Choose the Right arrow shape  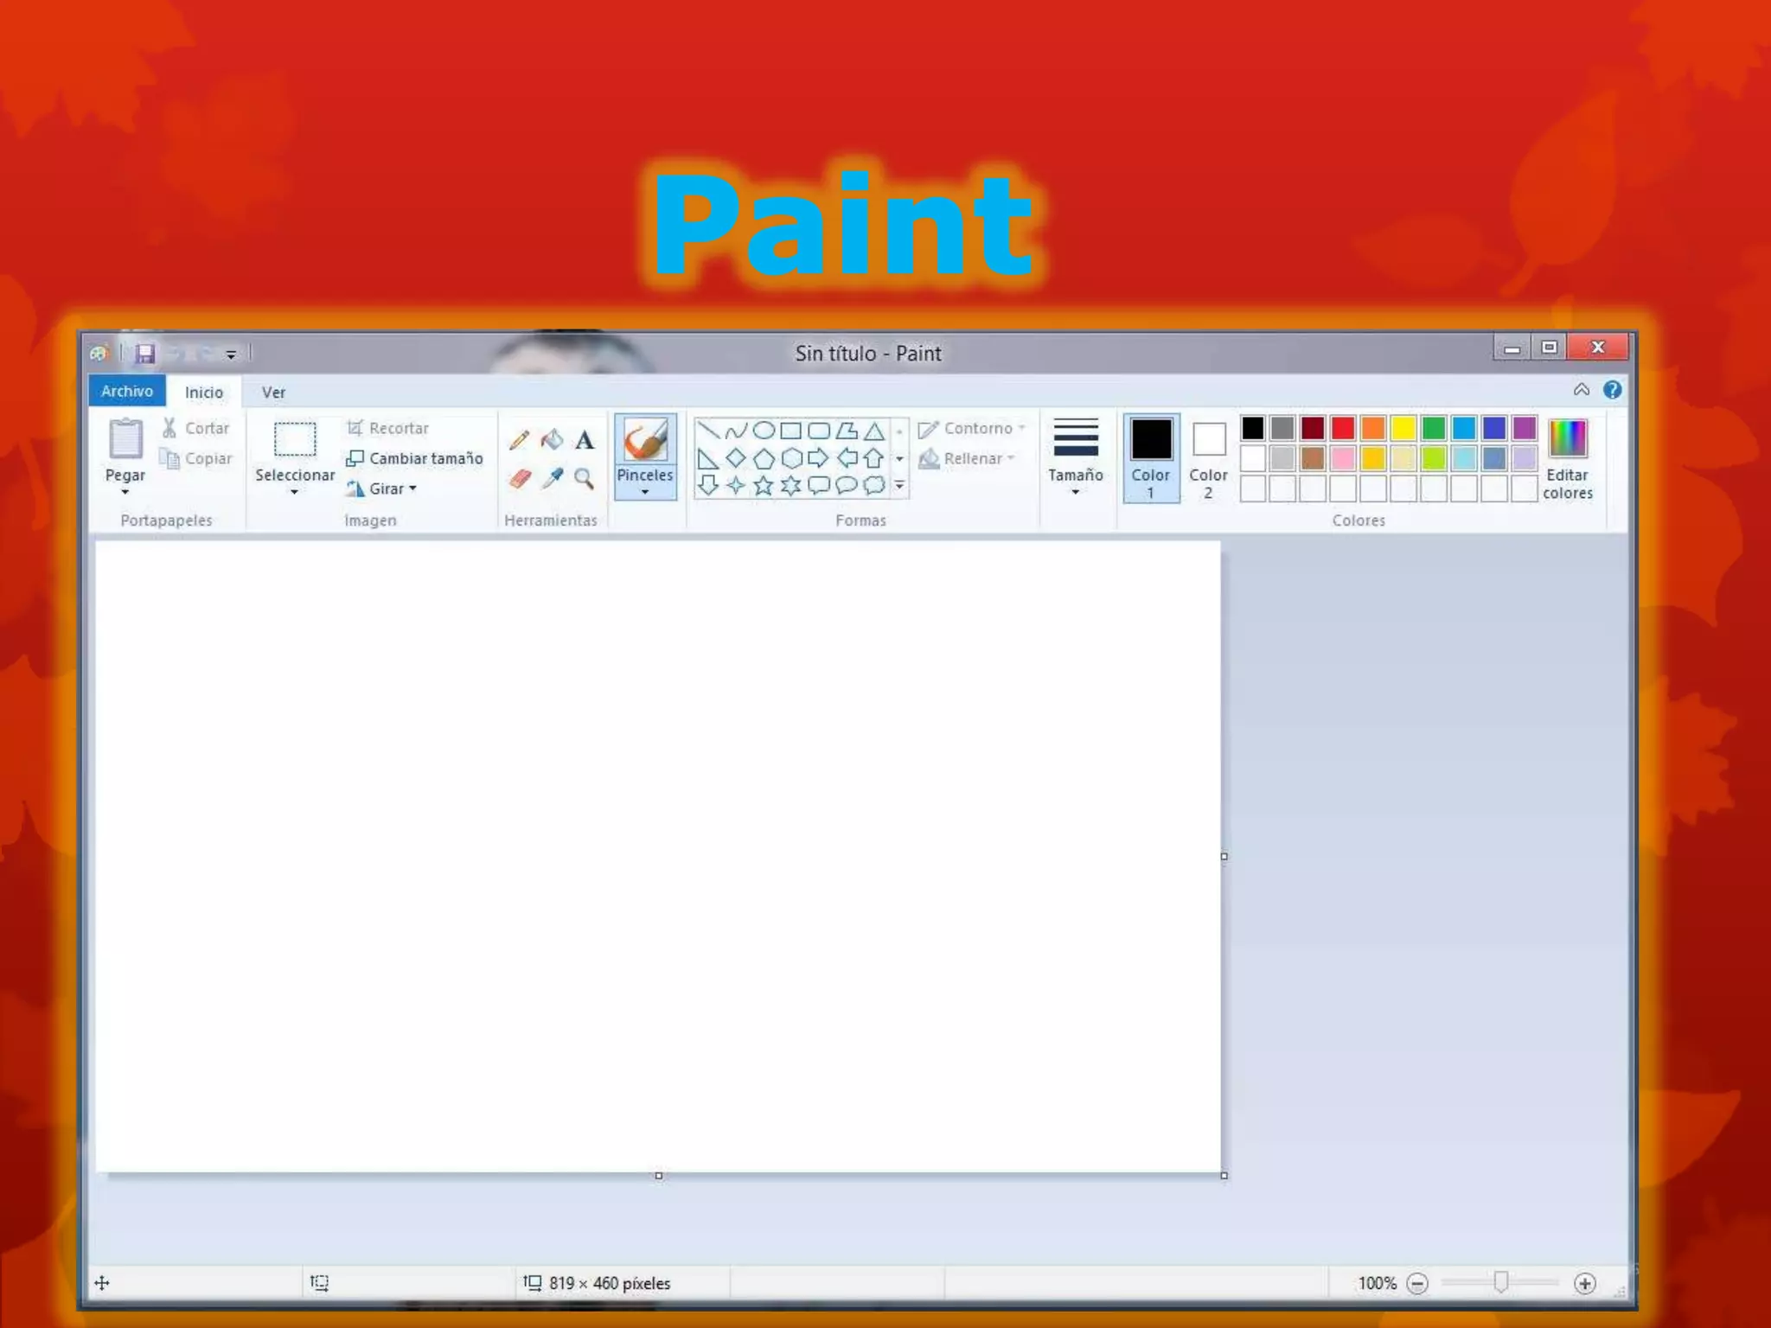818,457
